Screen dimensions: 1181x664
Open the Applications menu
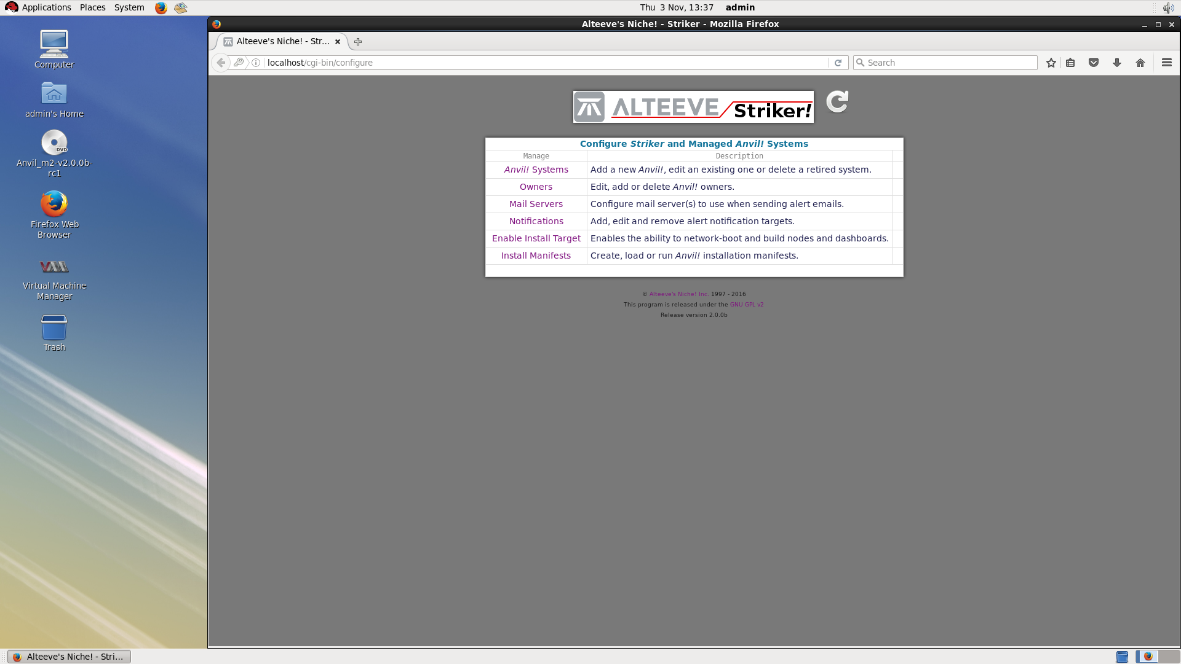point(46,7)
